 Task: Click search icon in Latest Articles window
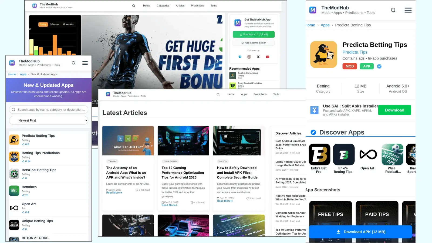pyautogui.click(x=218, y=94)
